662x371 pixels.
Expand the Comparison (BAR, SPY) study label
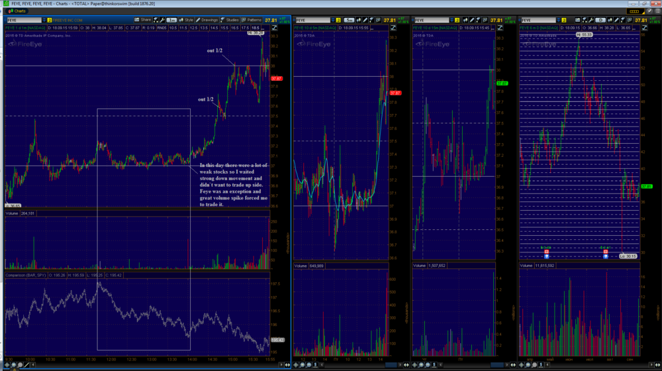point(26,275)
